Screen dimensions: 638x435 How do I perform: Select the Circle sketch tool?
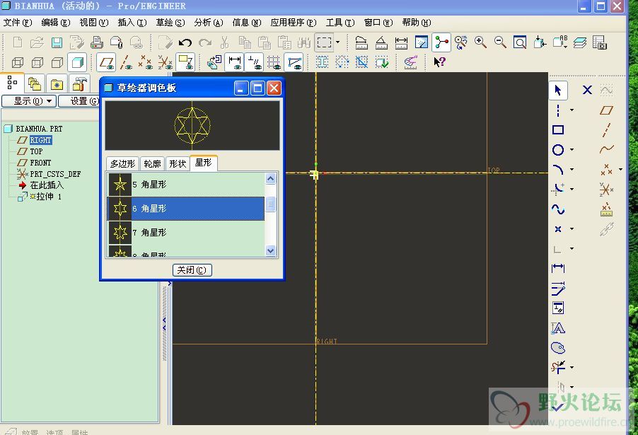[558, 150]
